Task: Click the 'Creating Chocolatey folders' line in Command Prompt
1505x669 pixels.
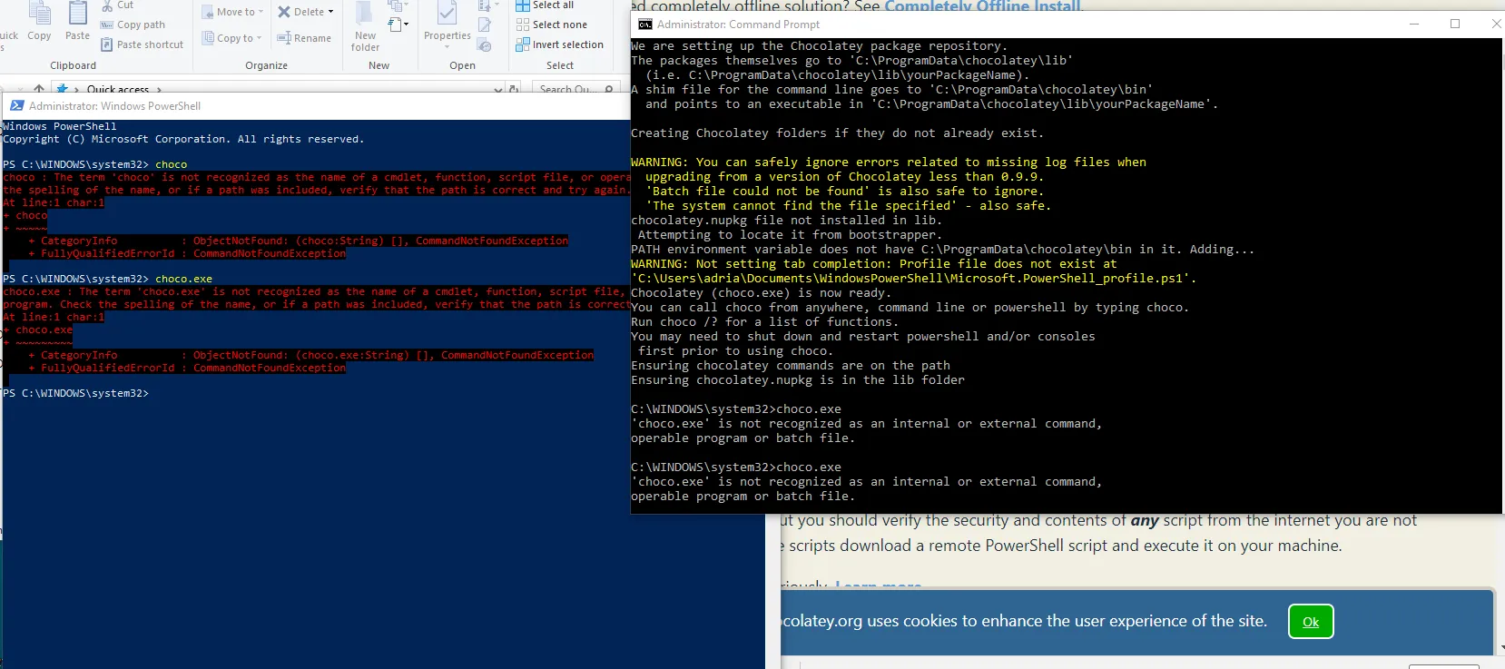Action: (x=837, y=133)
